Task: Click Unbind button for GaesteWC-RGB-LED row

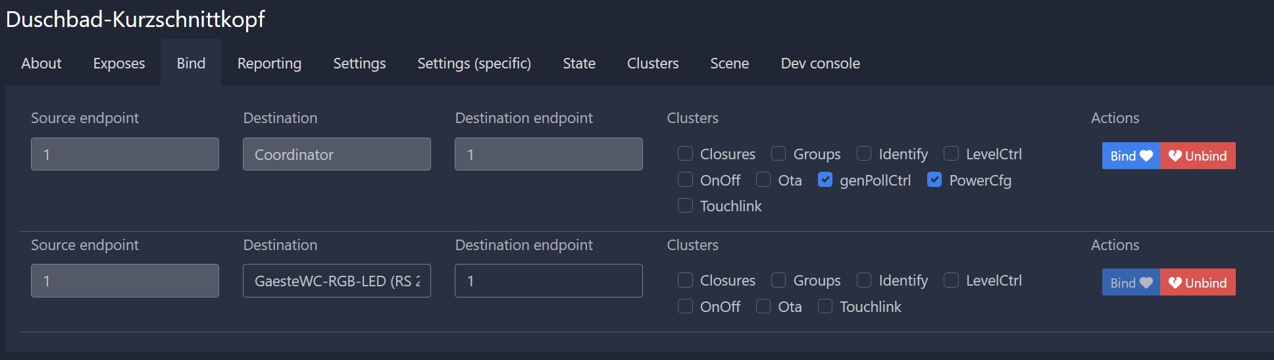Action: [1198, 282]
